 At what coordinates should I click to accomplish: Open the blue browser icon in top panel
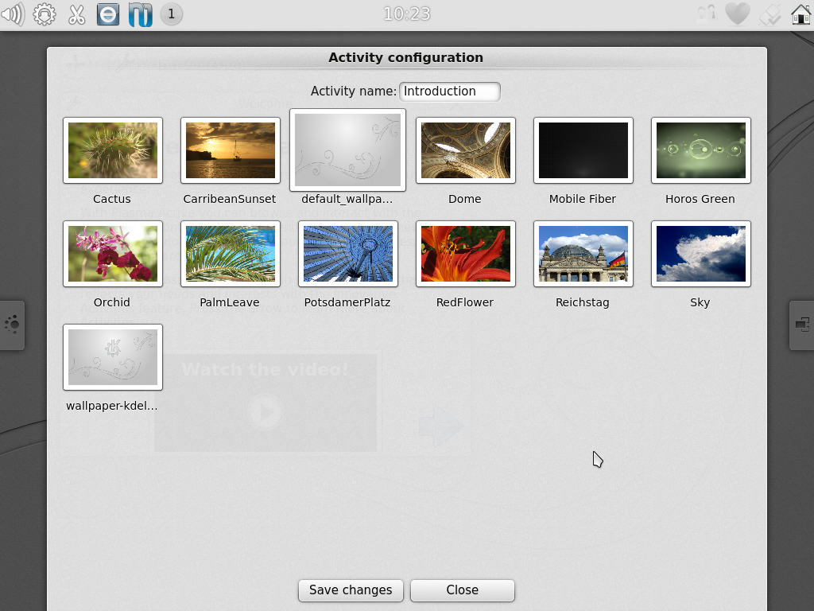(x=108, y=14)
